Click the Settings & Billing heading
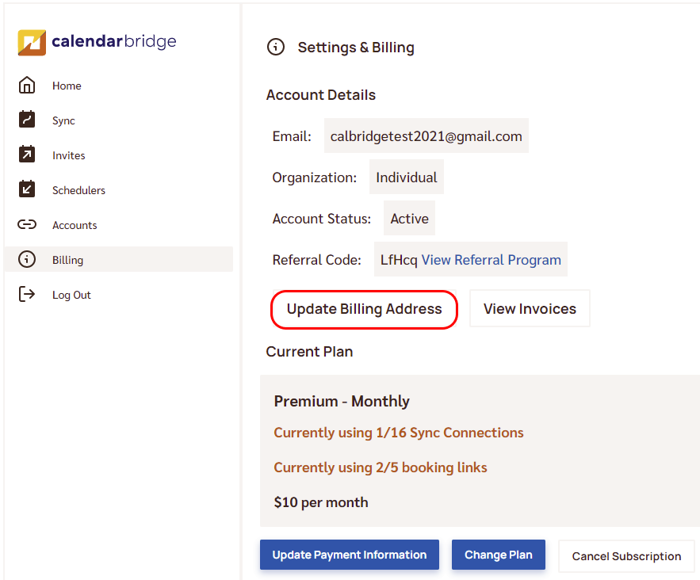The width and height of the screenshot is (700, 580). tap(356, 48)
